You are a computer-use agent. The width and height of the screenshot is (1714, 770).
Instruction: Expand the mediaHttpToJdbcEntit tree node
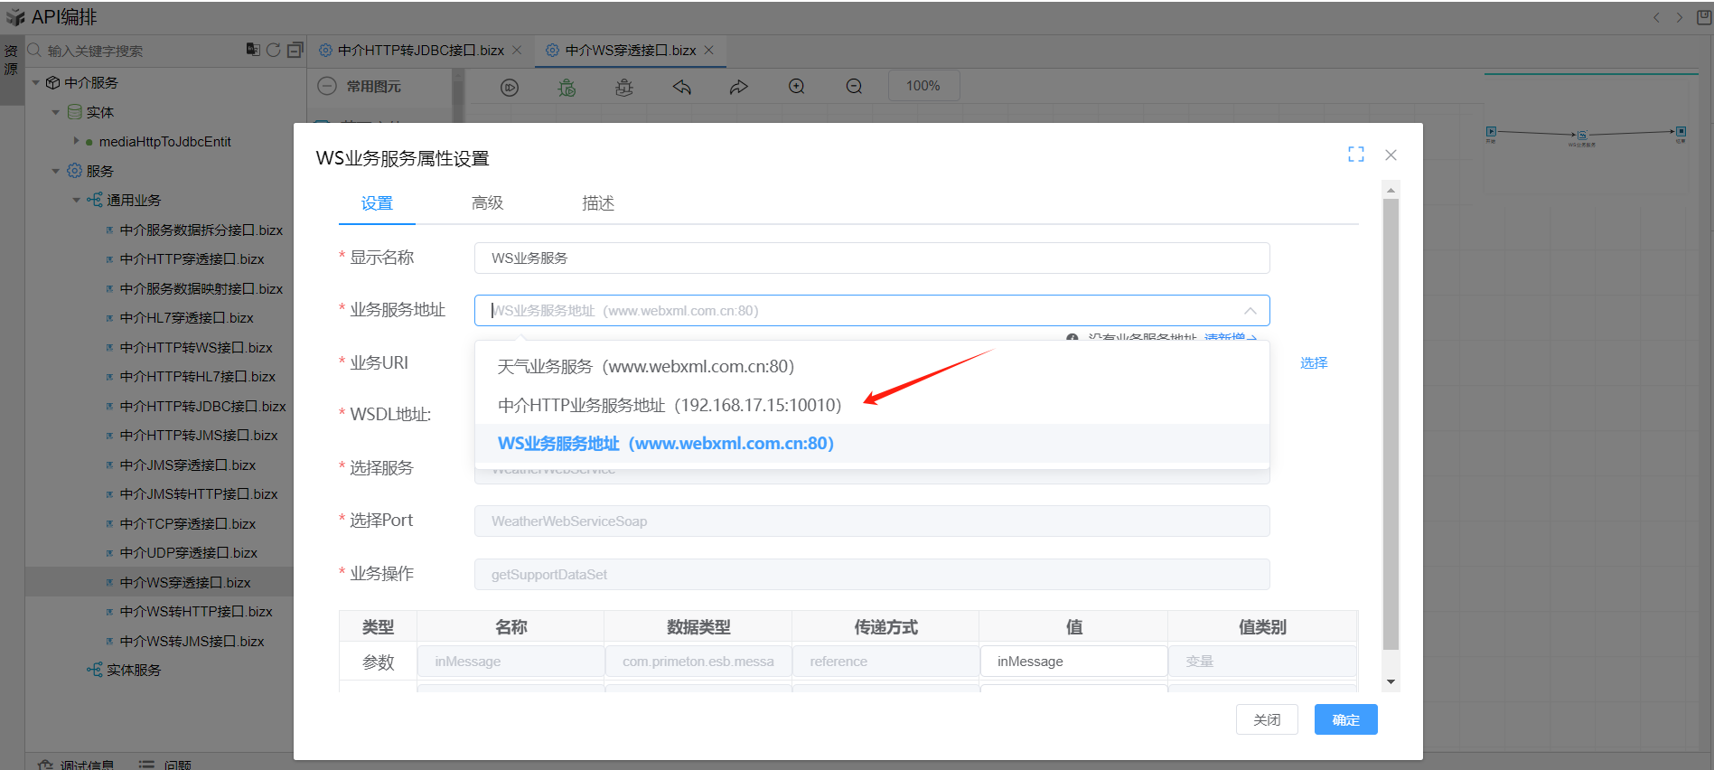click(x=77, y=141)
